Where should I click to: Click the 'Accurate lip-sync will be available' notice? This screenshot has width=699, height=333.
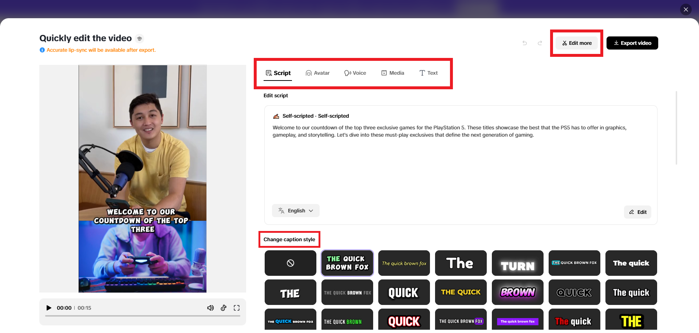101,50
